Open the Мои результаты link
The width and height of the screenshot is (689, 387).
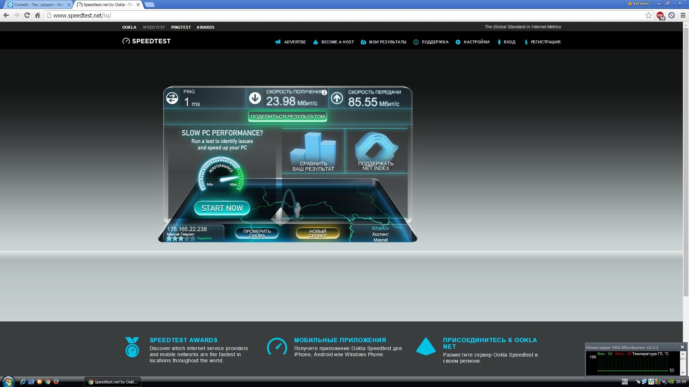(x=387, y=42)
